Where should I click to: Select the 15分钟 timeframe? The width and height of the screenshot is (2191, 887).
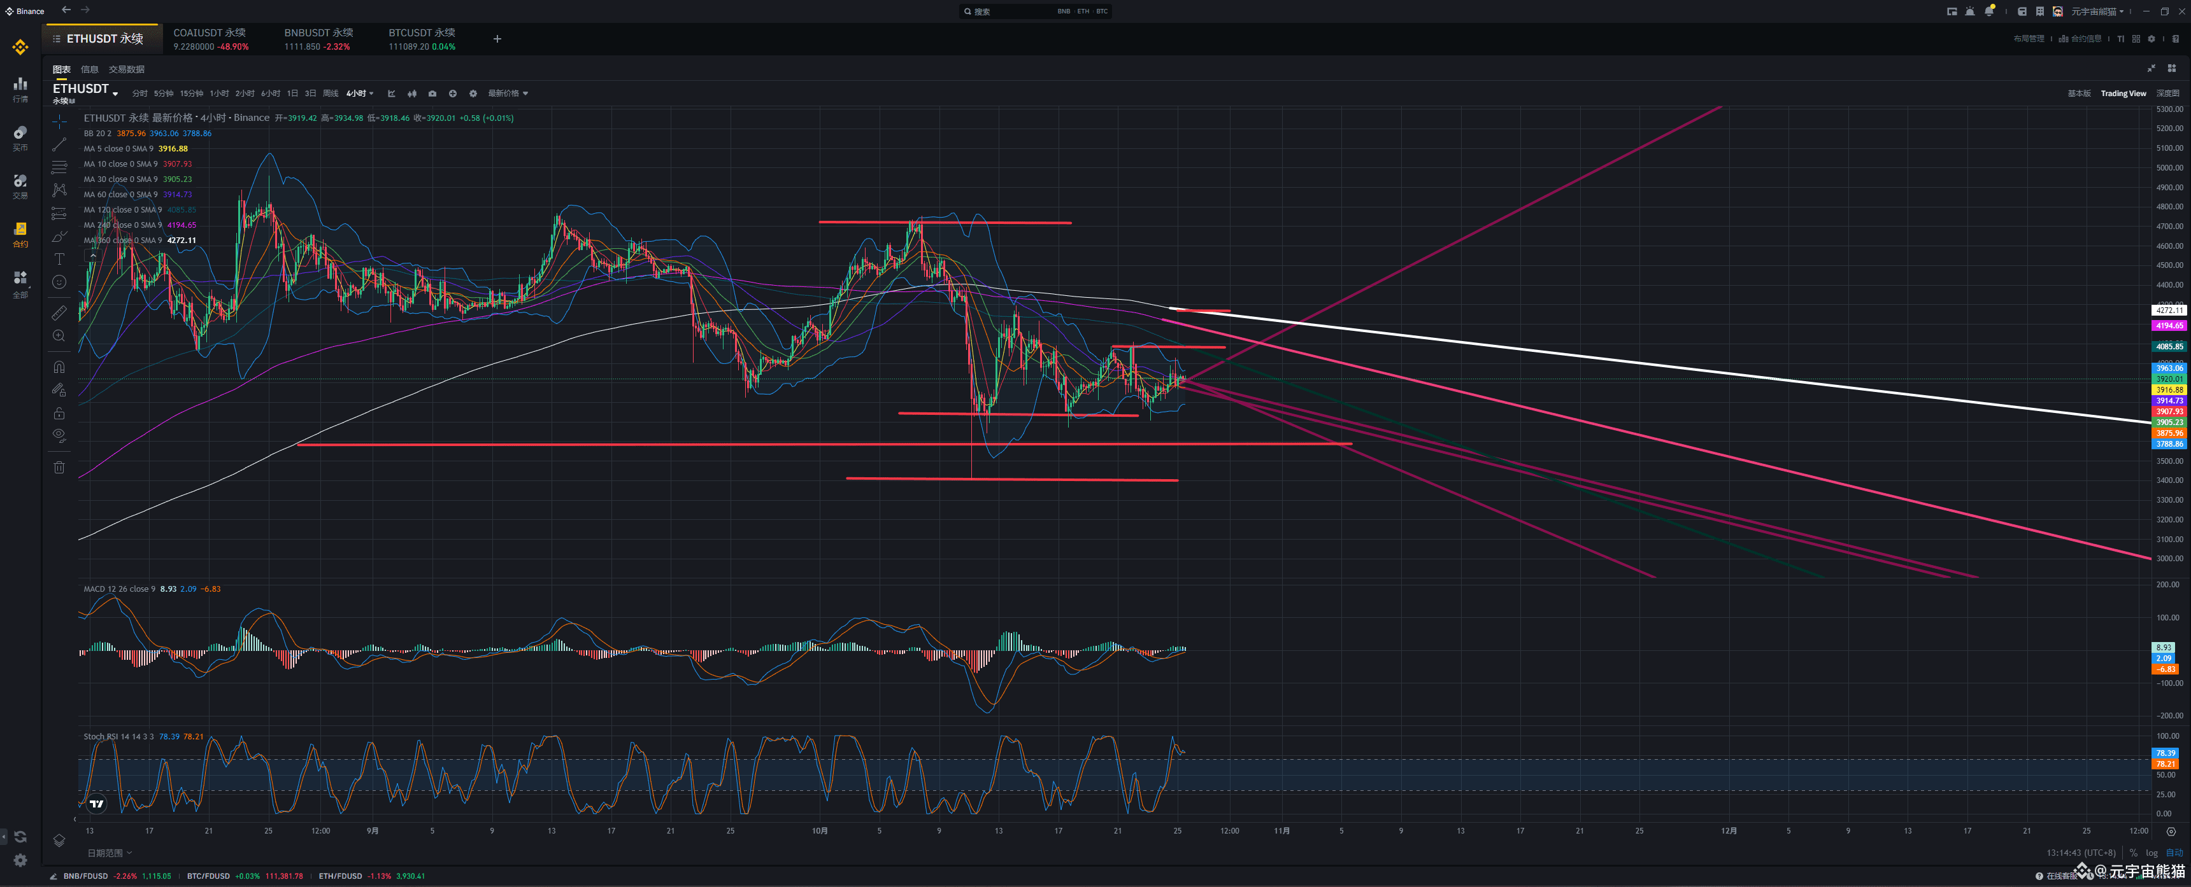(x=191, y=94)
